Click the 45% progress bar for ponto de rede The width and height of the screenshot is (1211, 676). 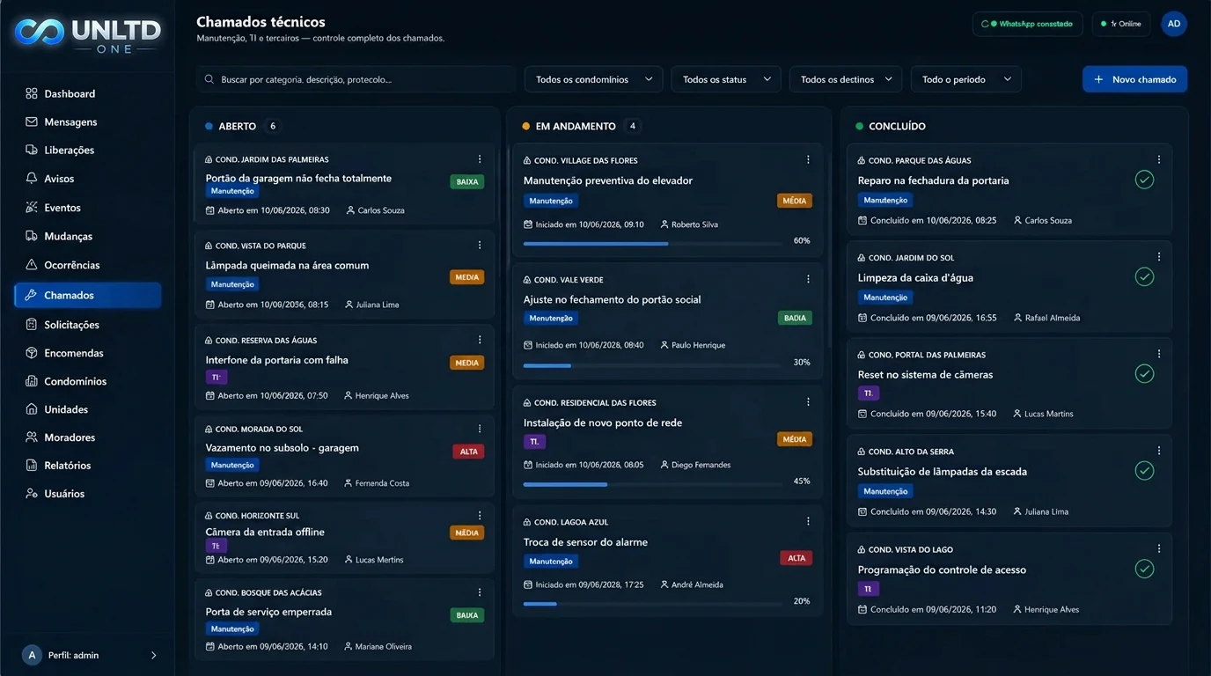point(652,484)
